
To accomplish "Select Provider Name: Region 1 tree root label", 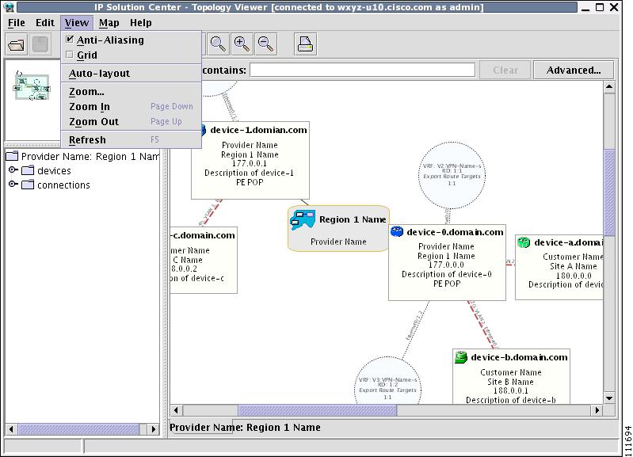I will coord(90,156).
